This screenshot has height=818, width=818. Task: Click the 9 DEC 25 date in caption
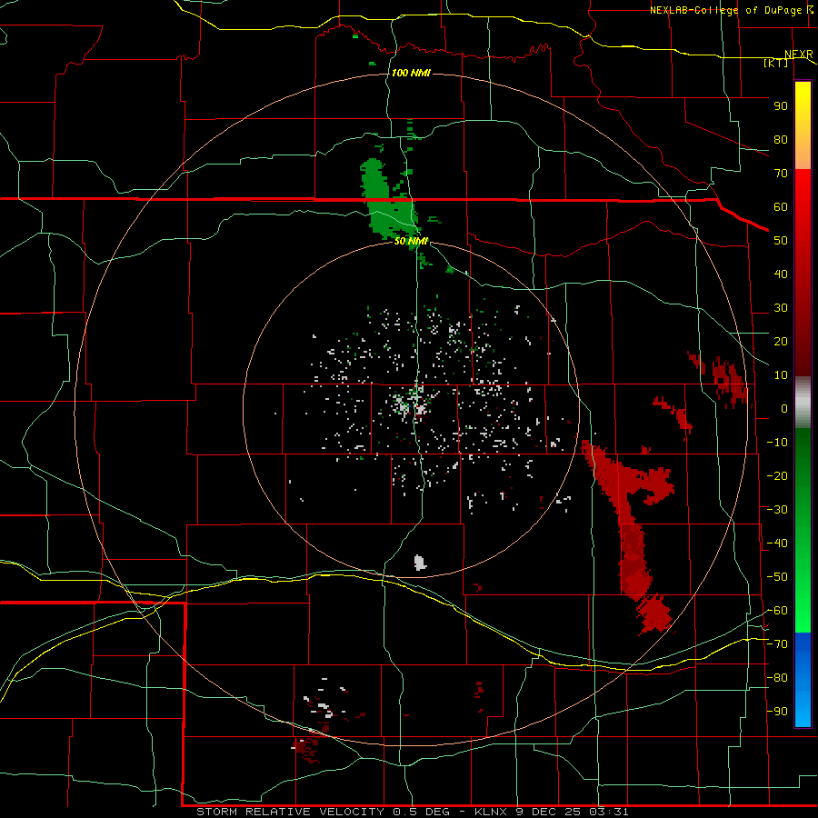coord(550,812)
